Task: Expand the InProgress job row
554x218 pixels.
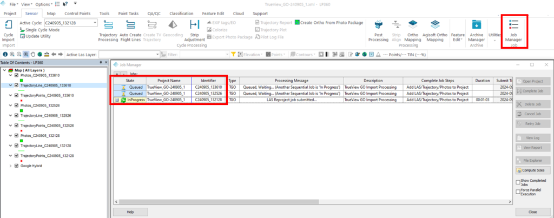Action: point(117,100)
